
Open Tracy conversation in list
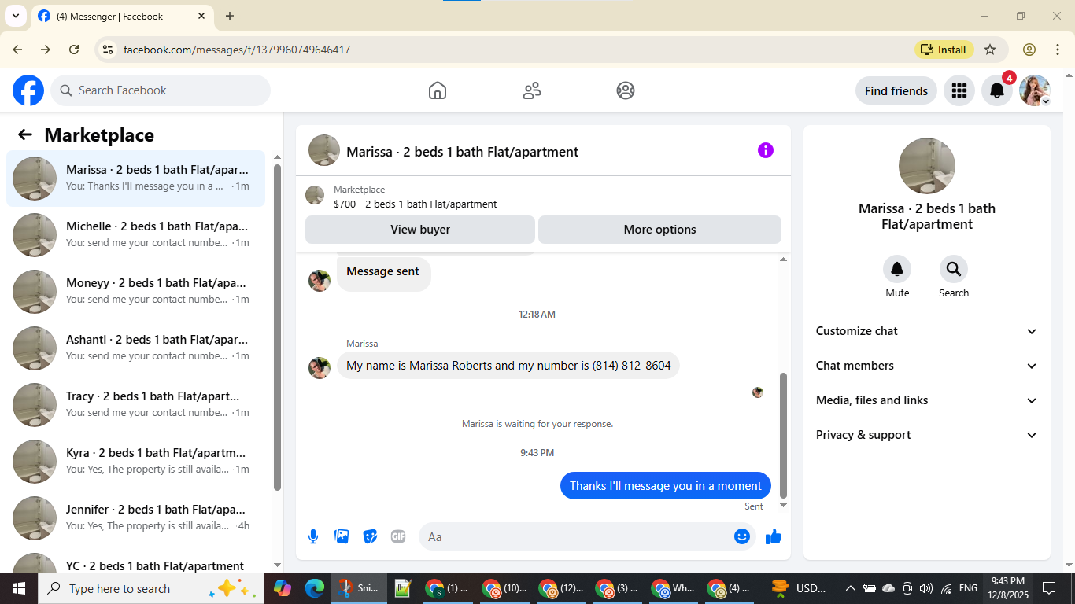(x=135, y=405)
